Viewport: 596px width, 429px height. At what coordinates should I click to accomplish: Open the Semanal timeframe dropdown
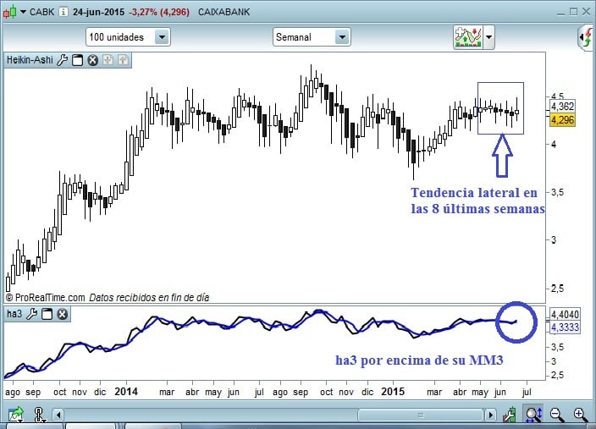[x=312, y=37]
